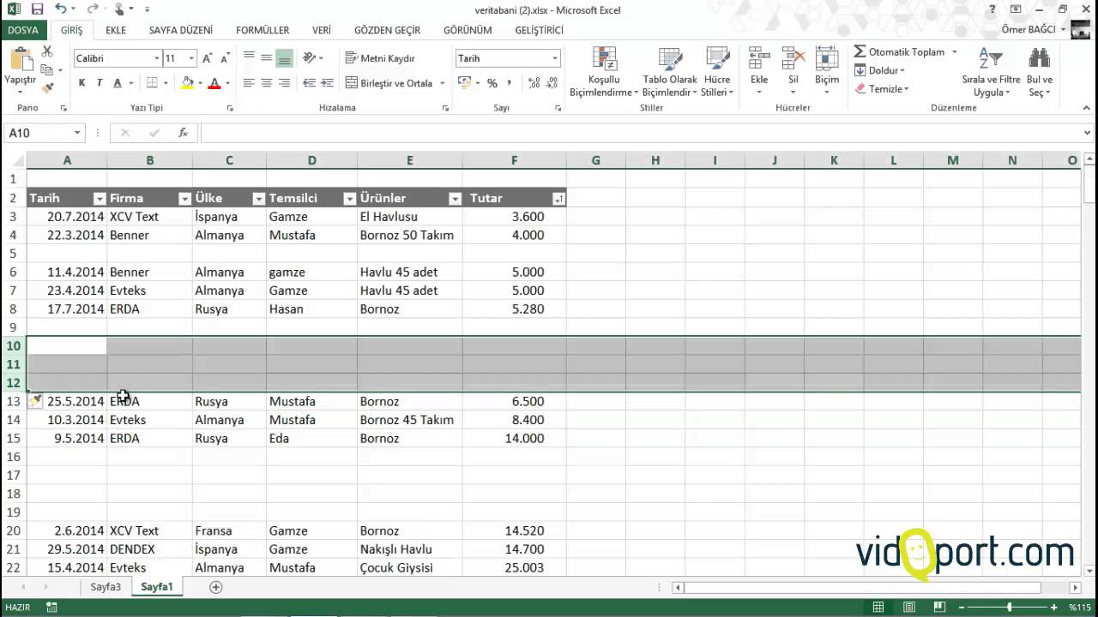Select middle vertical alignment icon
The image size is (1098, 617).
267,58
